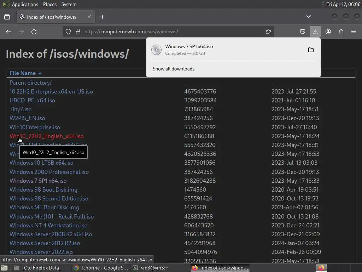
Task: Open the Firefox View recent browsing icon
Action: 7,17
